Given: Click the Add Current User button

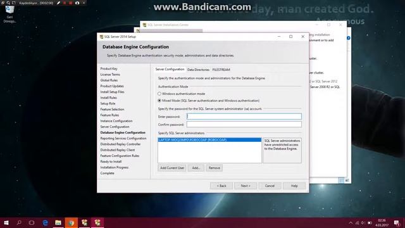Looking at the screenshot, I should [172, 168].
